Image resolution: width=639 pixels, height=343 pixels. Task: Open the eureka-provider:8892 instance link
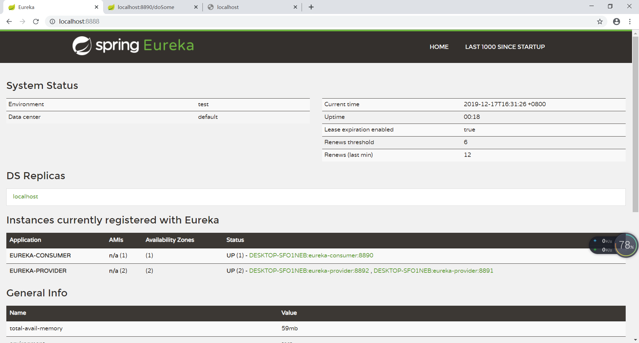(309, 271)
